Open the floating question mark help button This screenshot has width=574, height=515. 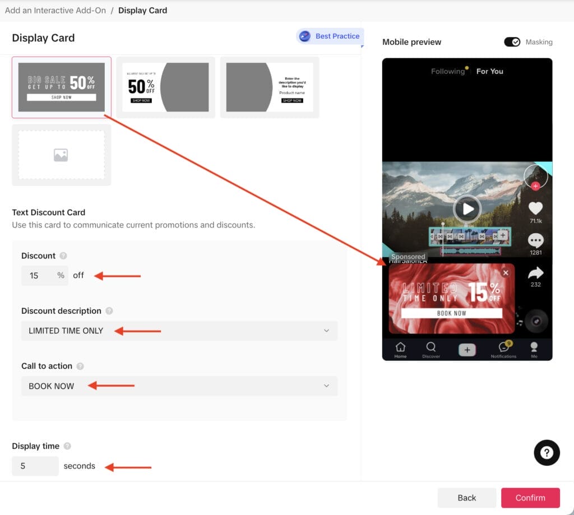click(547, 453)
